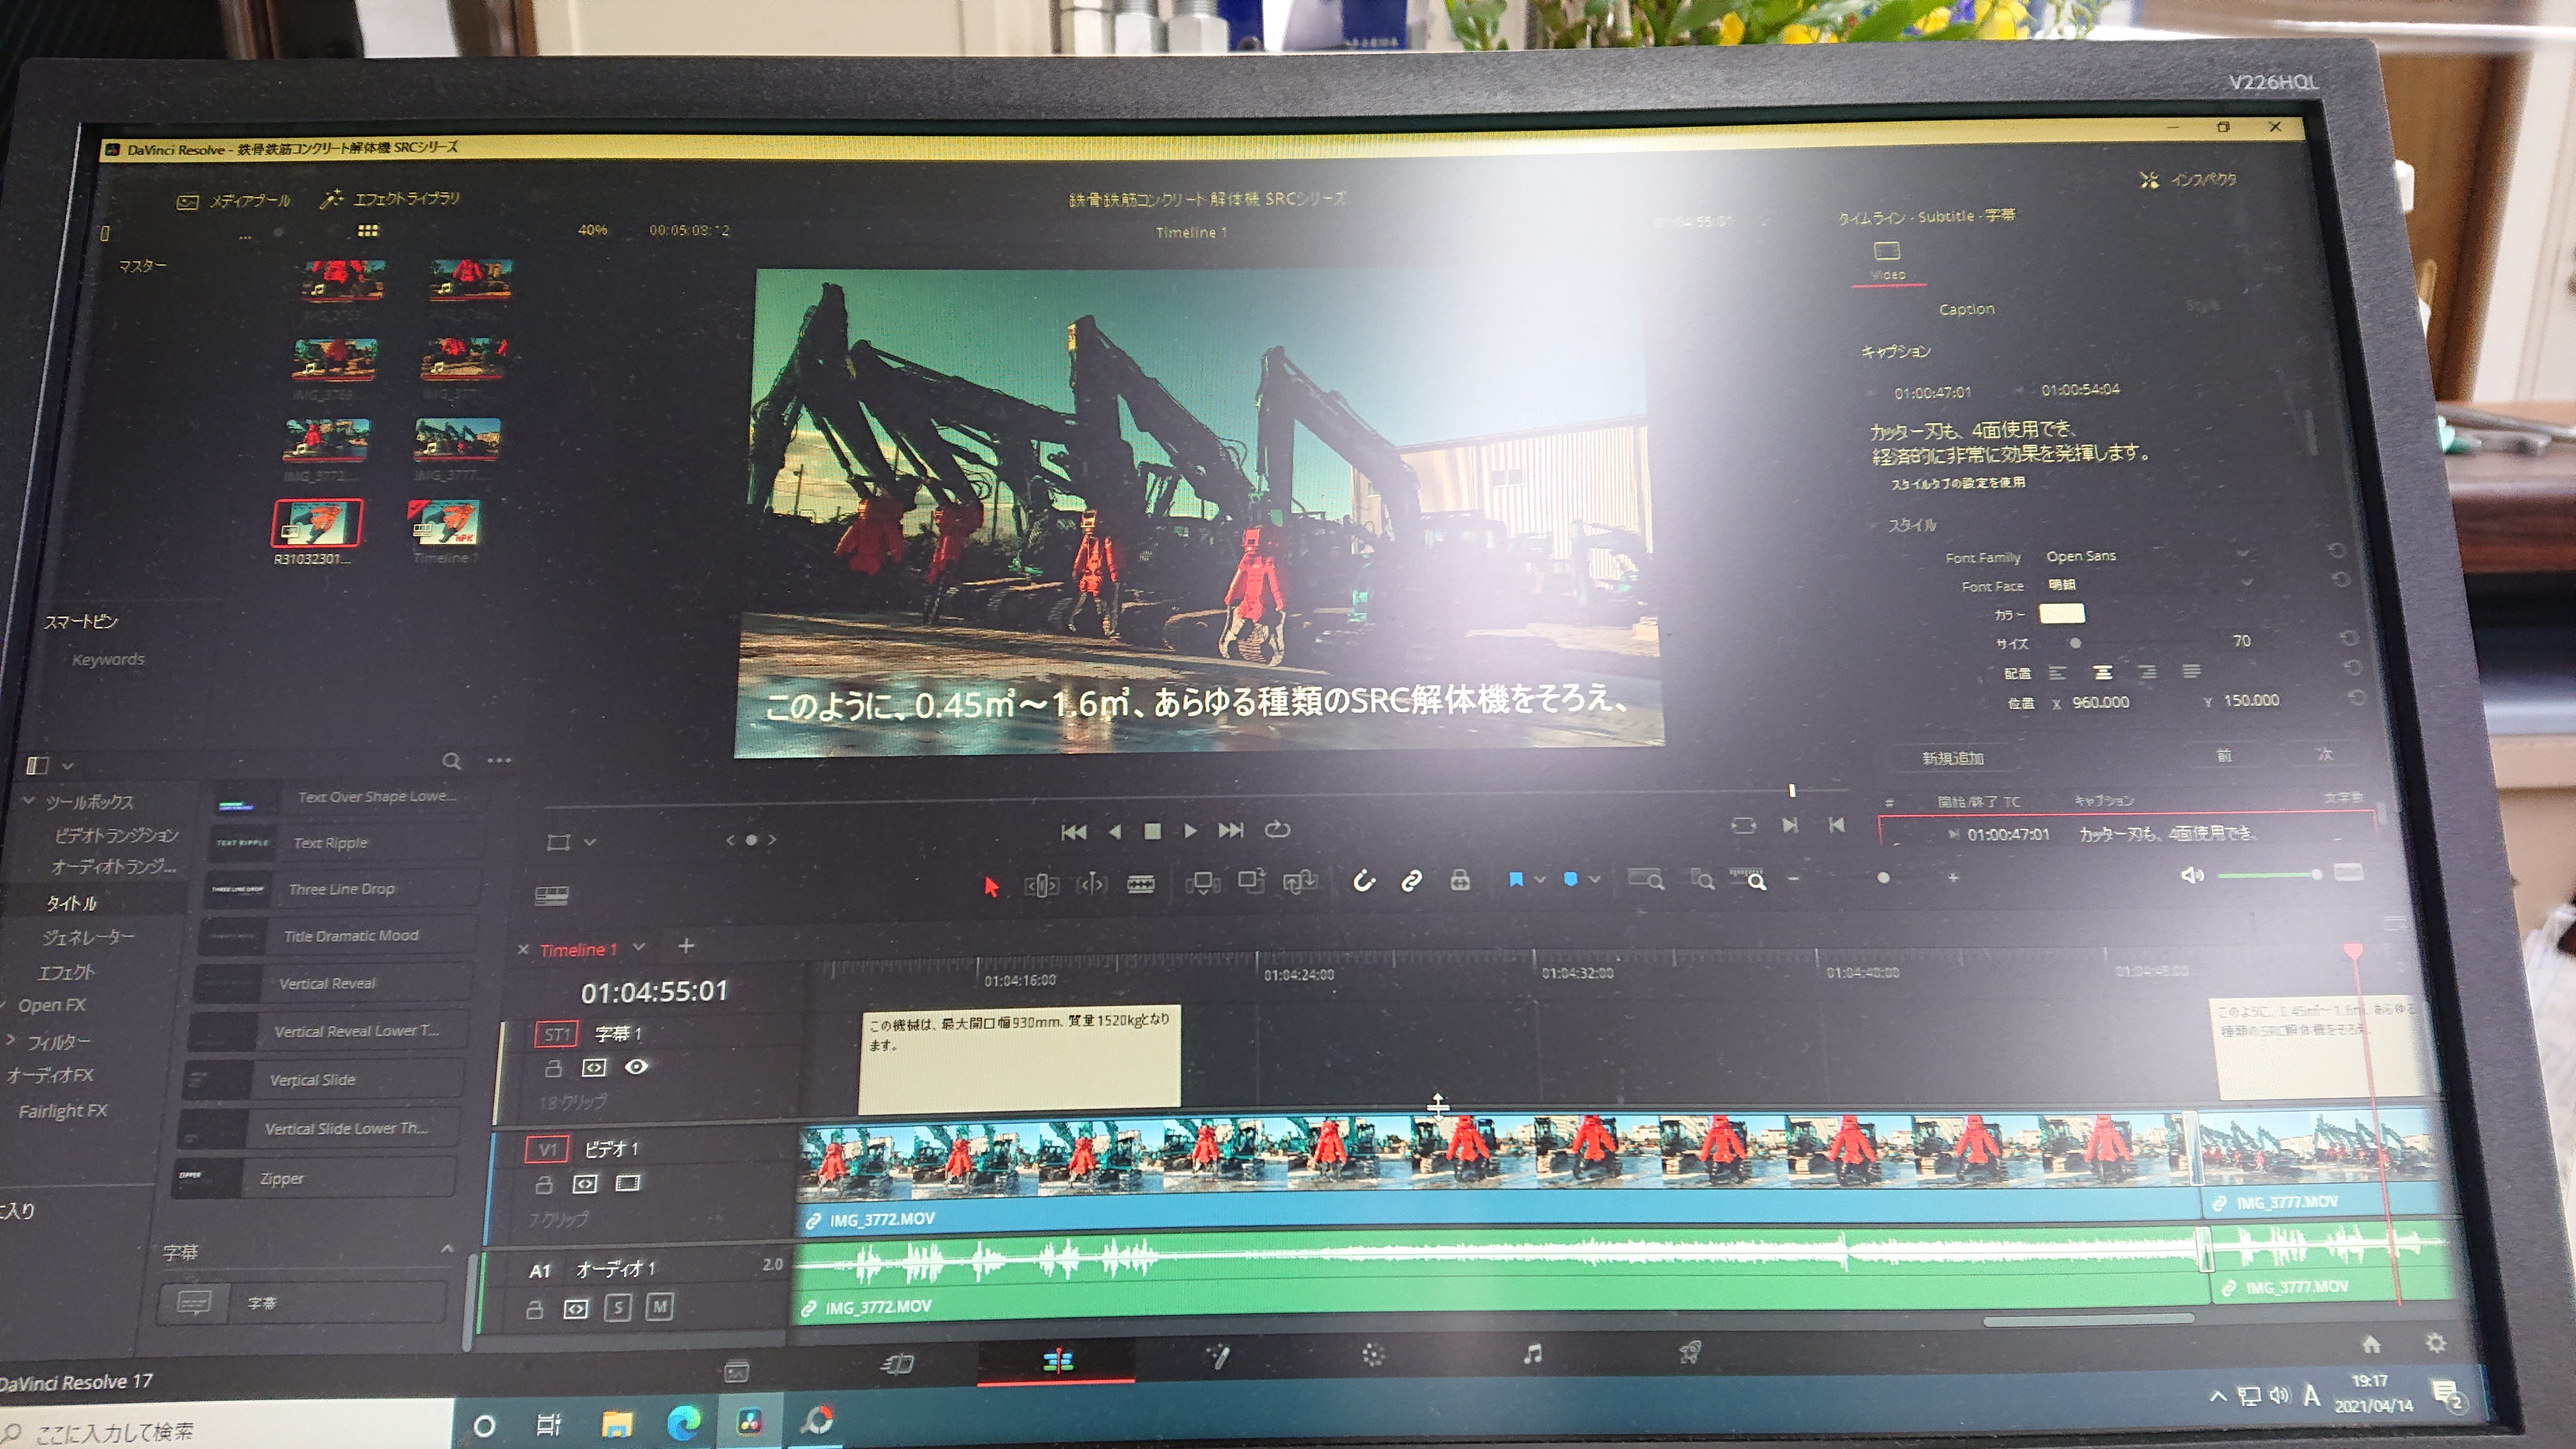Set caption alignment to center

(x=2103, y=672)
